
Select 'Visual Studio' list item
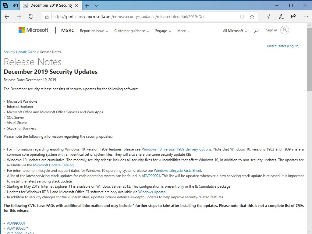(x=17, y=123)
